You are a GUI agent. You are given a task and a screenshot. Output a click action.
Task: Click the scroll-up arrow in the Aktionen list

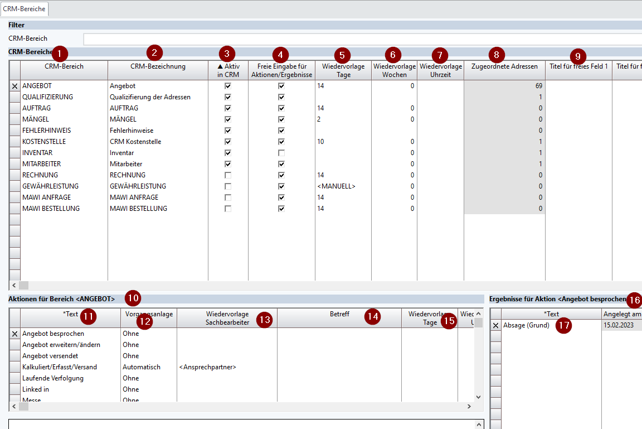click(x=478, y=314)
